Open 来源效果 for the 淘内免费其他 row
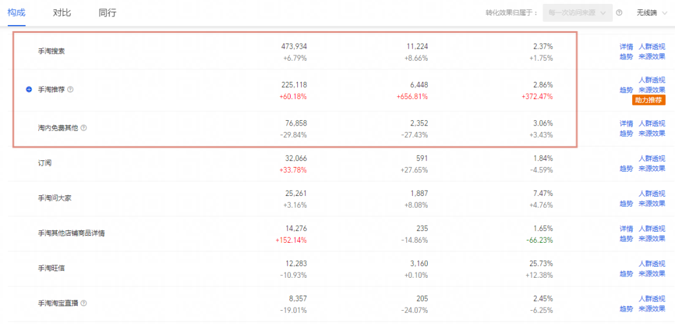Viewport: 675px width, 324px height. (x=652, y=133)
